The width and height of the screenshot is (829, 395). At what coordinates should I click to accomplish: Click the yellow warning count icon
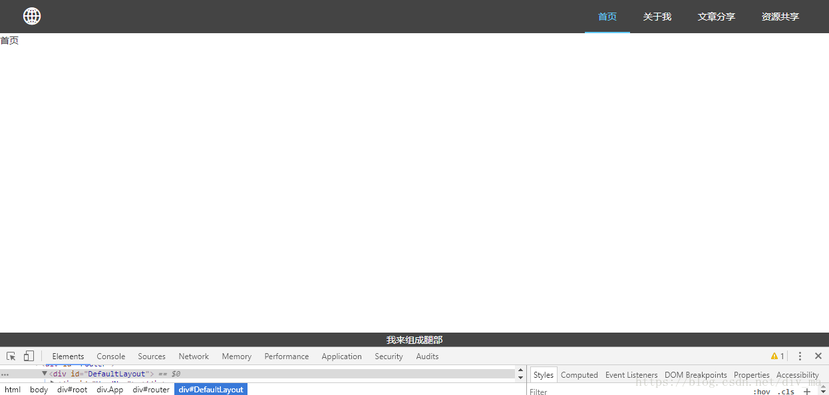click(x=778, y=356)
